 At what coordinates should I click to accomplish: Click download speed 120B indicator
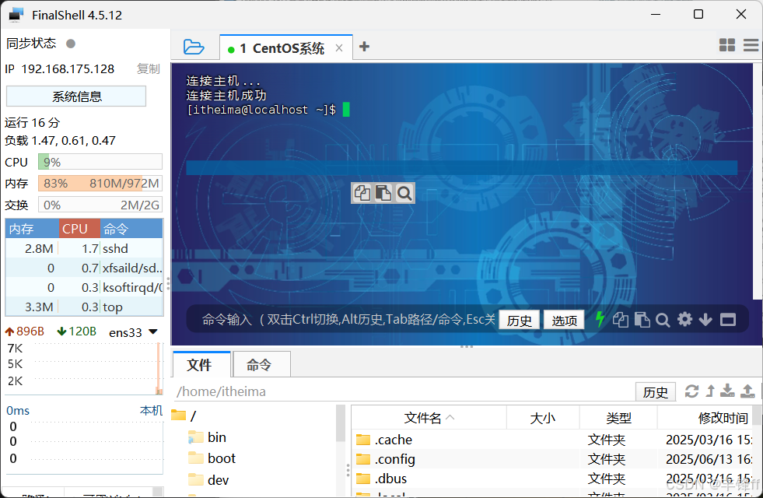[77, 331]
